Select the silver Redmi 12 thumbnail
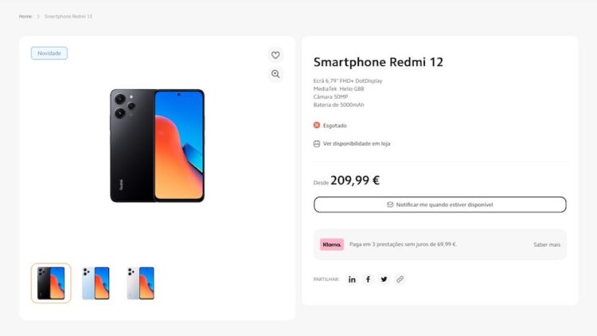Image resolution: width=597 pixels, height=336 pixels. [x=140, y=283]
